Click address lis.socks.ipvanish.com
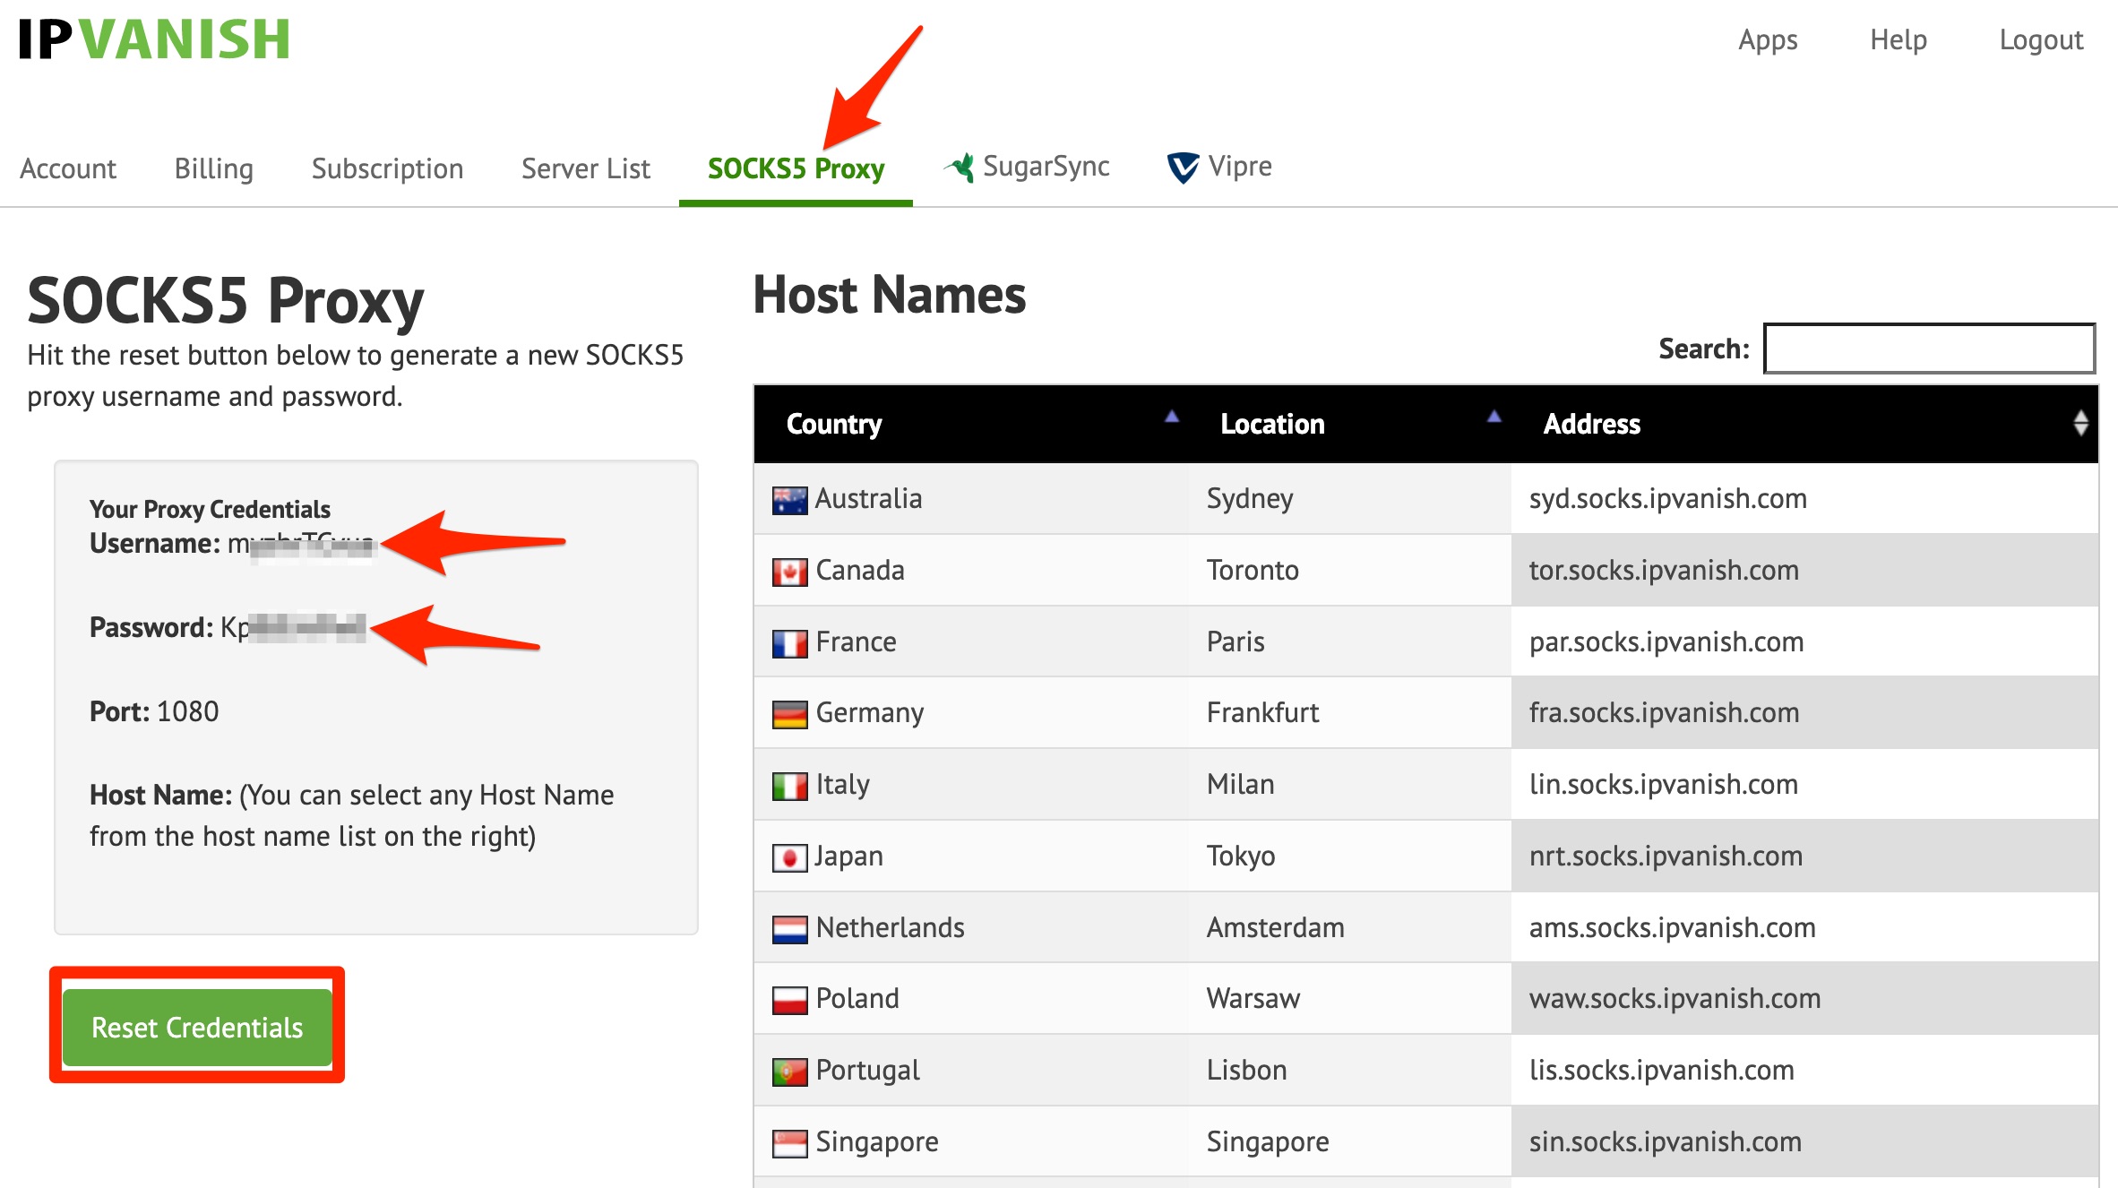The image size is (2118, 1188). click(1661, 1070)
